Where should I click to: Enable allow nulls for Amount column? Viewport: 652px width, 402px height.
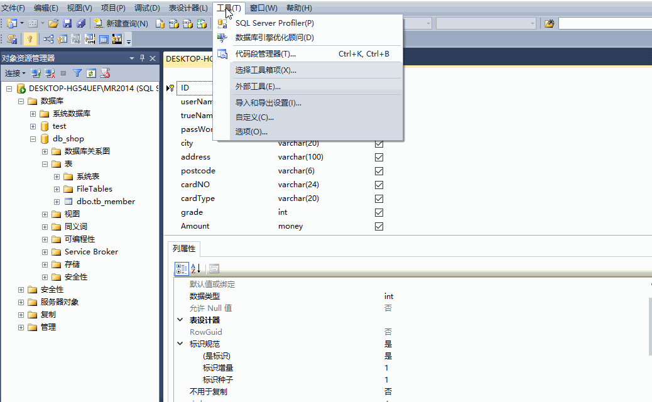point(379,226)
